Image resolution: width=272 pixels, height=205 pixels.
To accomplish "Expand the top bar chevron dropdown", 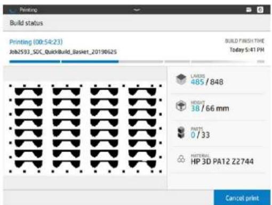I will pyautogui.click(x=137, y=10).
